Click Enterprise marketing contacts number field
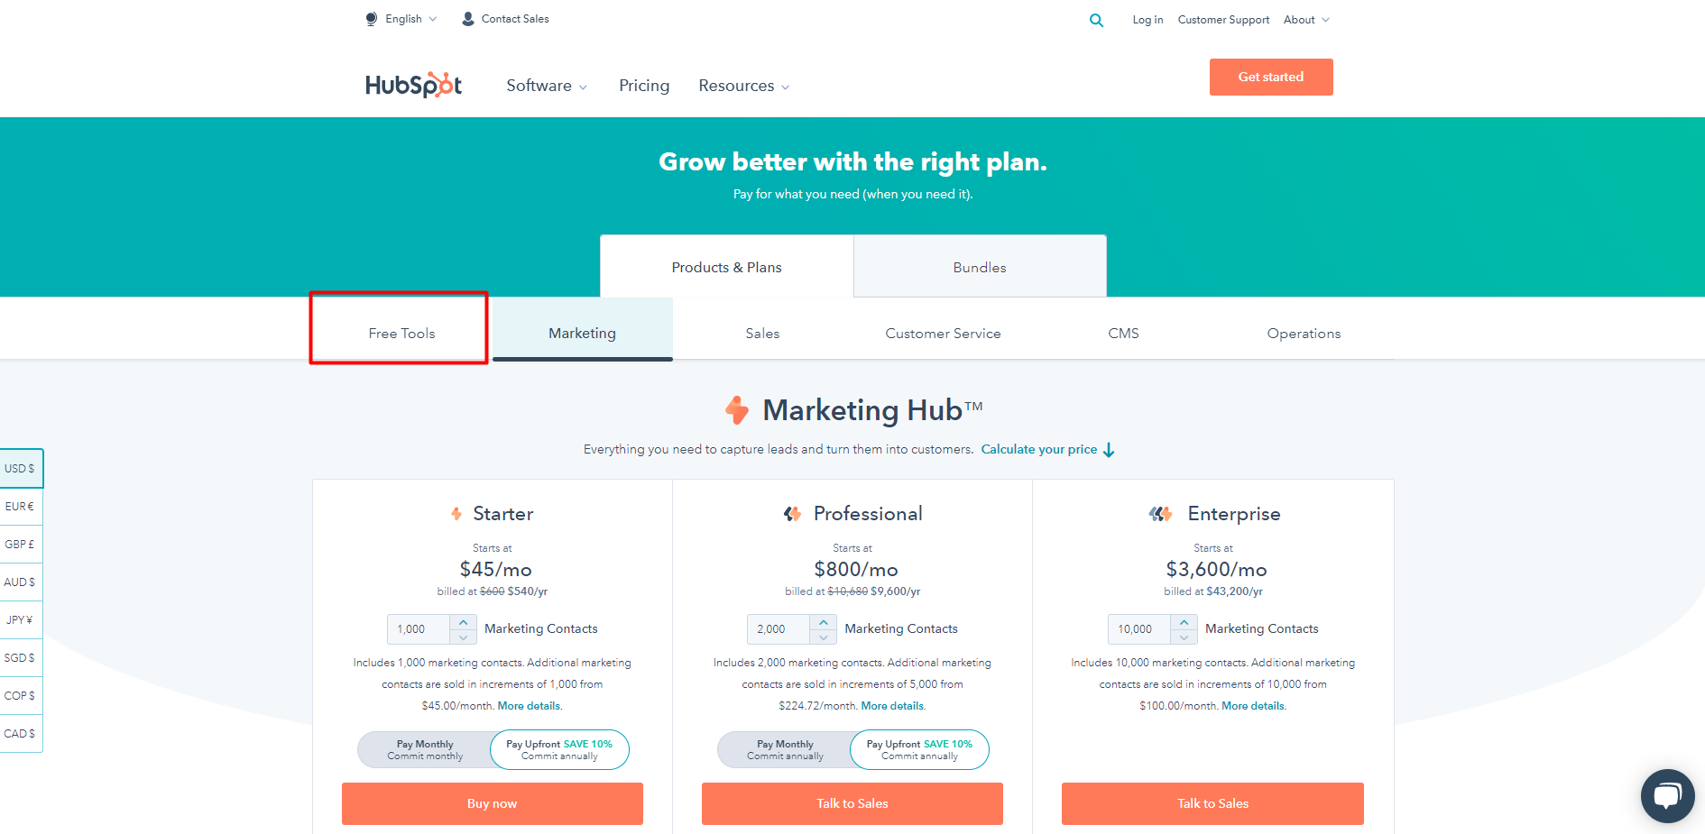This screenshot has height=834, width=1705. (1139, 629)
